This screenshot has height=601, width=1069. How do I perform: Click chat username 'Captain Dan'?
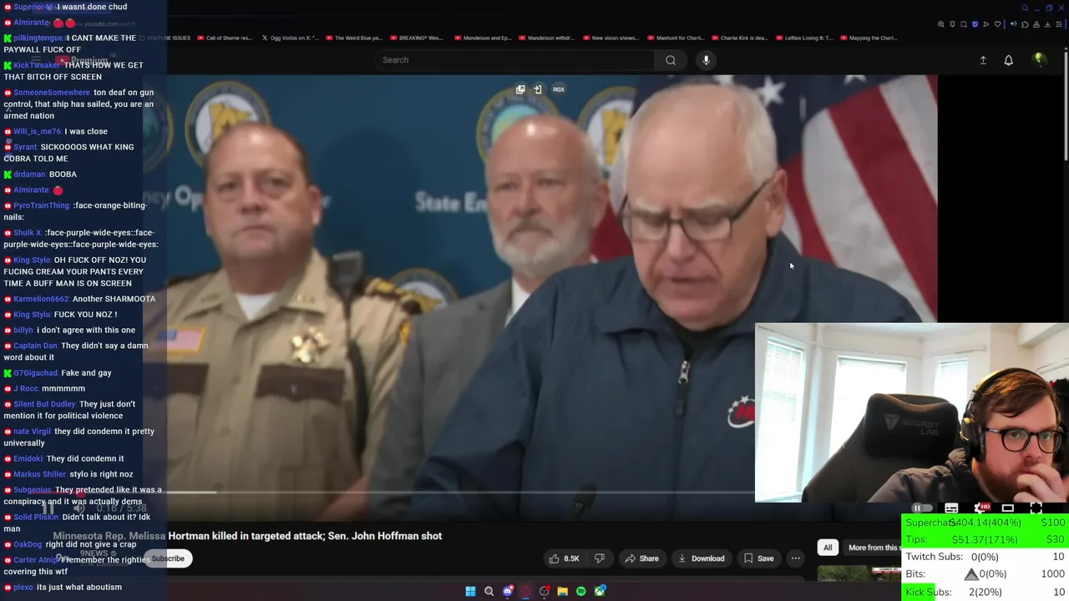[x=35, y=346]
